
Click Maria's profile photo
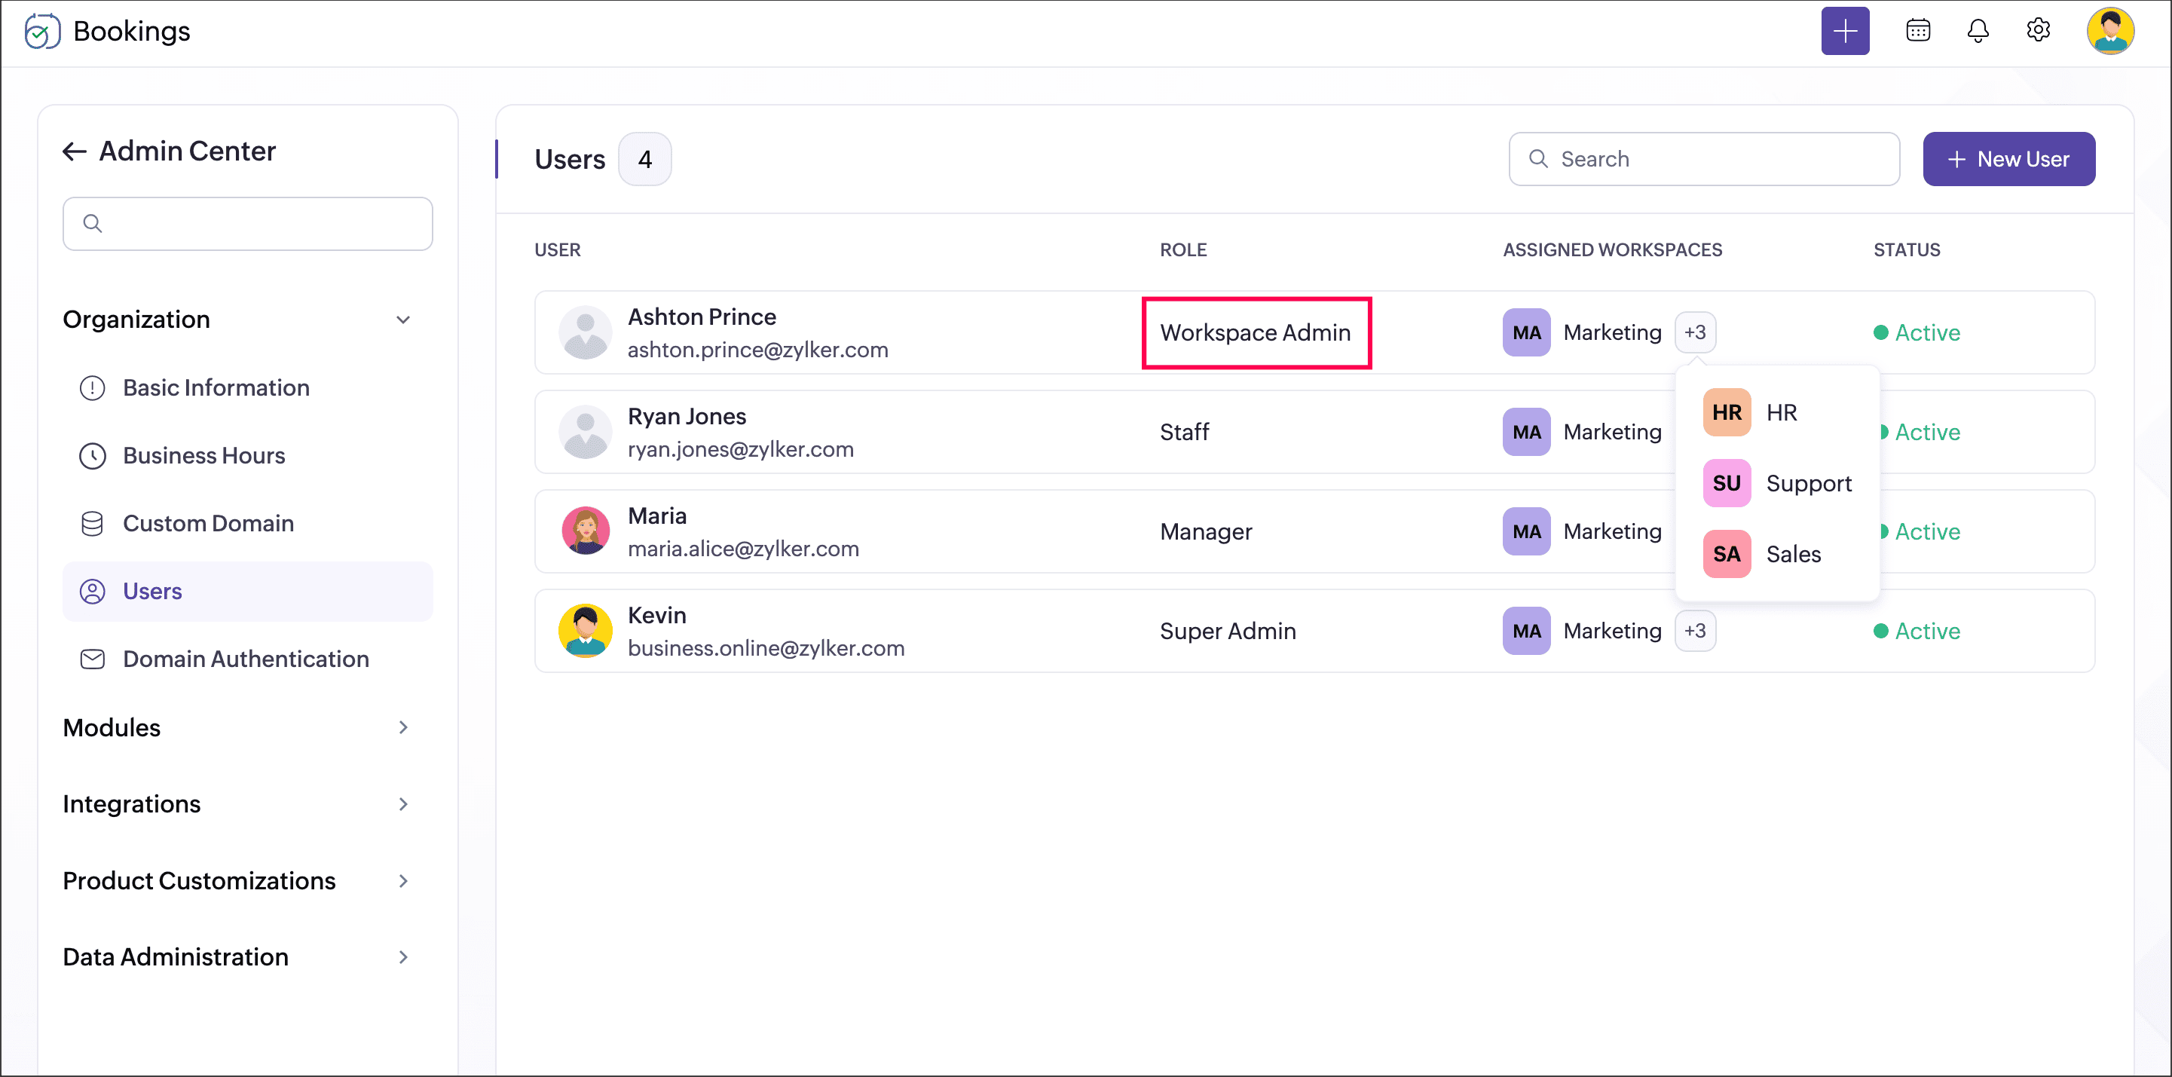click(x=585, y=531)
